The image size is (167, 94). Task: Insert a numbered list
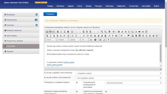73,36
